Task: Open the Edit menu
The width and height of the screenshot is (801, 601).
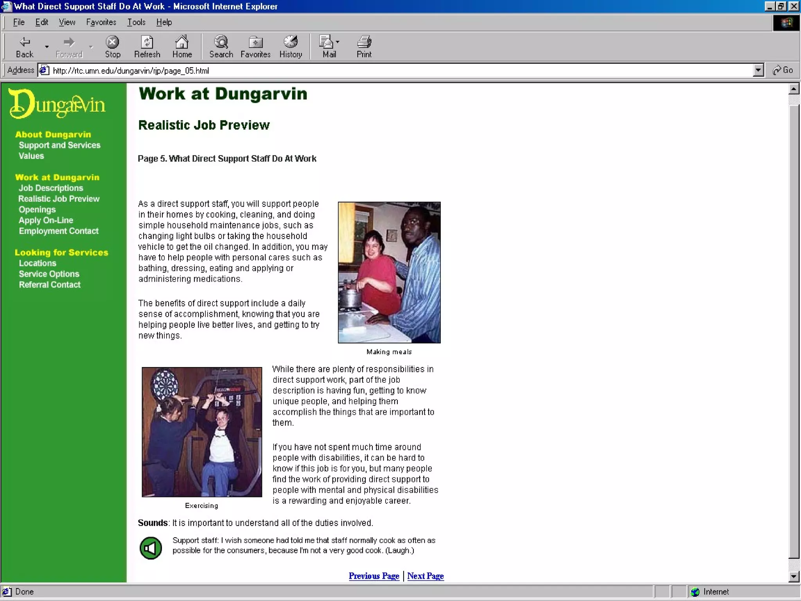Action: (41, 22)
